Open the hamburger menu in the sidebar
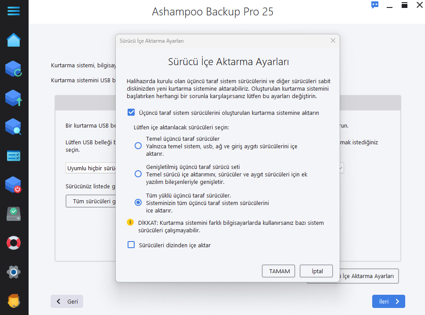Viewport: 425px width, 315px height. click(x=14, y=11)
